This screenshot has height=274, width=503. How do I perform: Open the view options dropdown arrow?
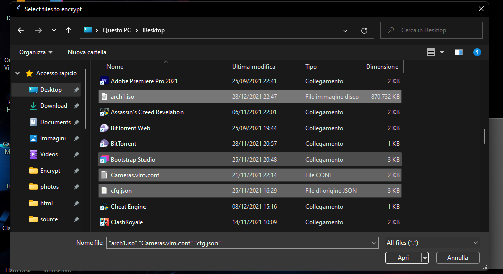click(x=442, y=52)
